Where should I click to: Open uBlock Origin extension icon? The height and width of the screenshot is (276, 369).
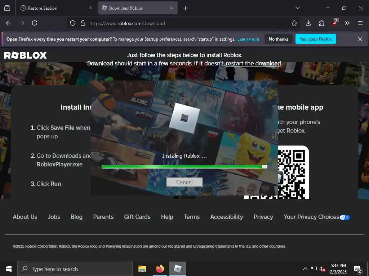point(335,23)
